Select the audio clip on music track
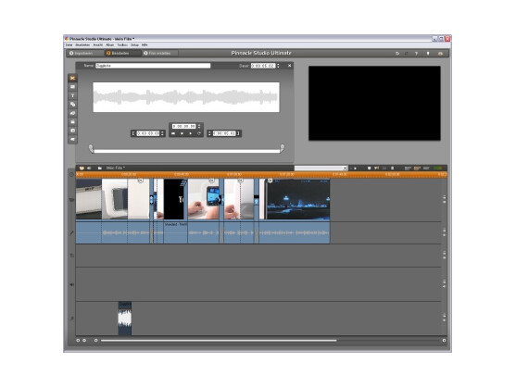This screenshot has height=387, width=516. 125,318
